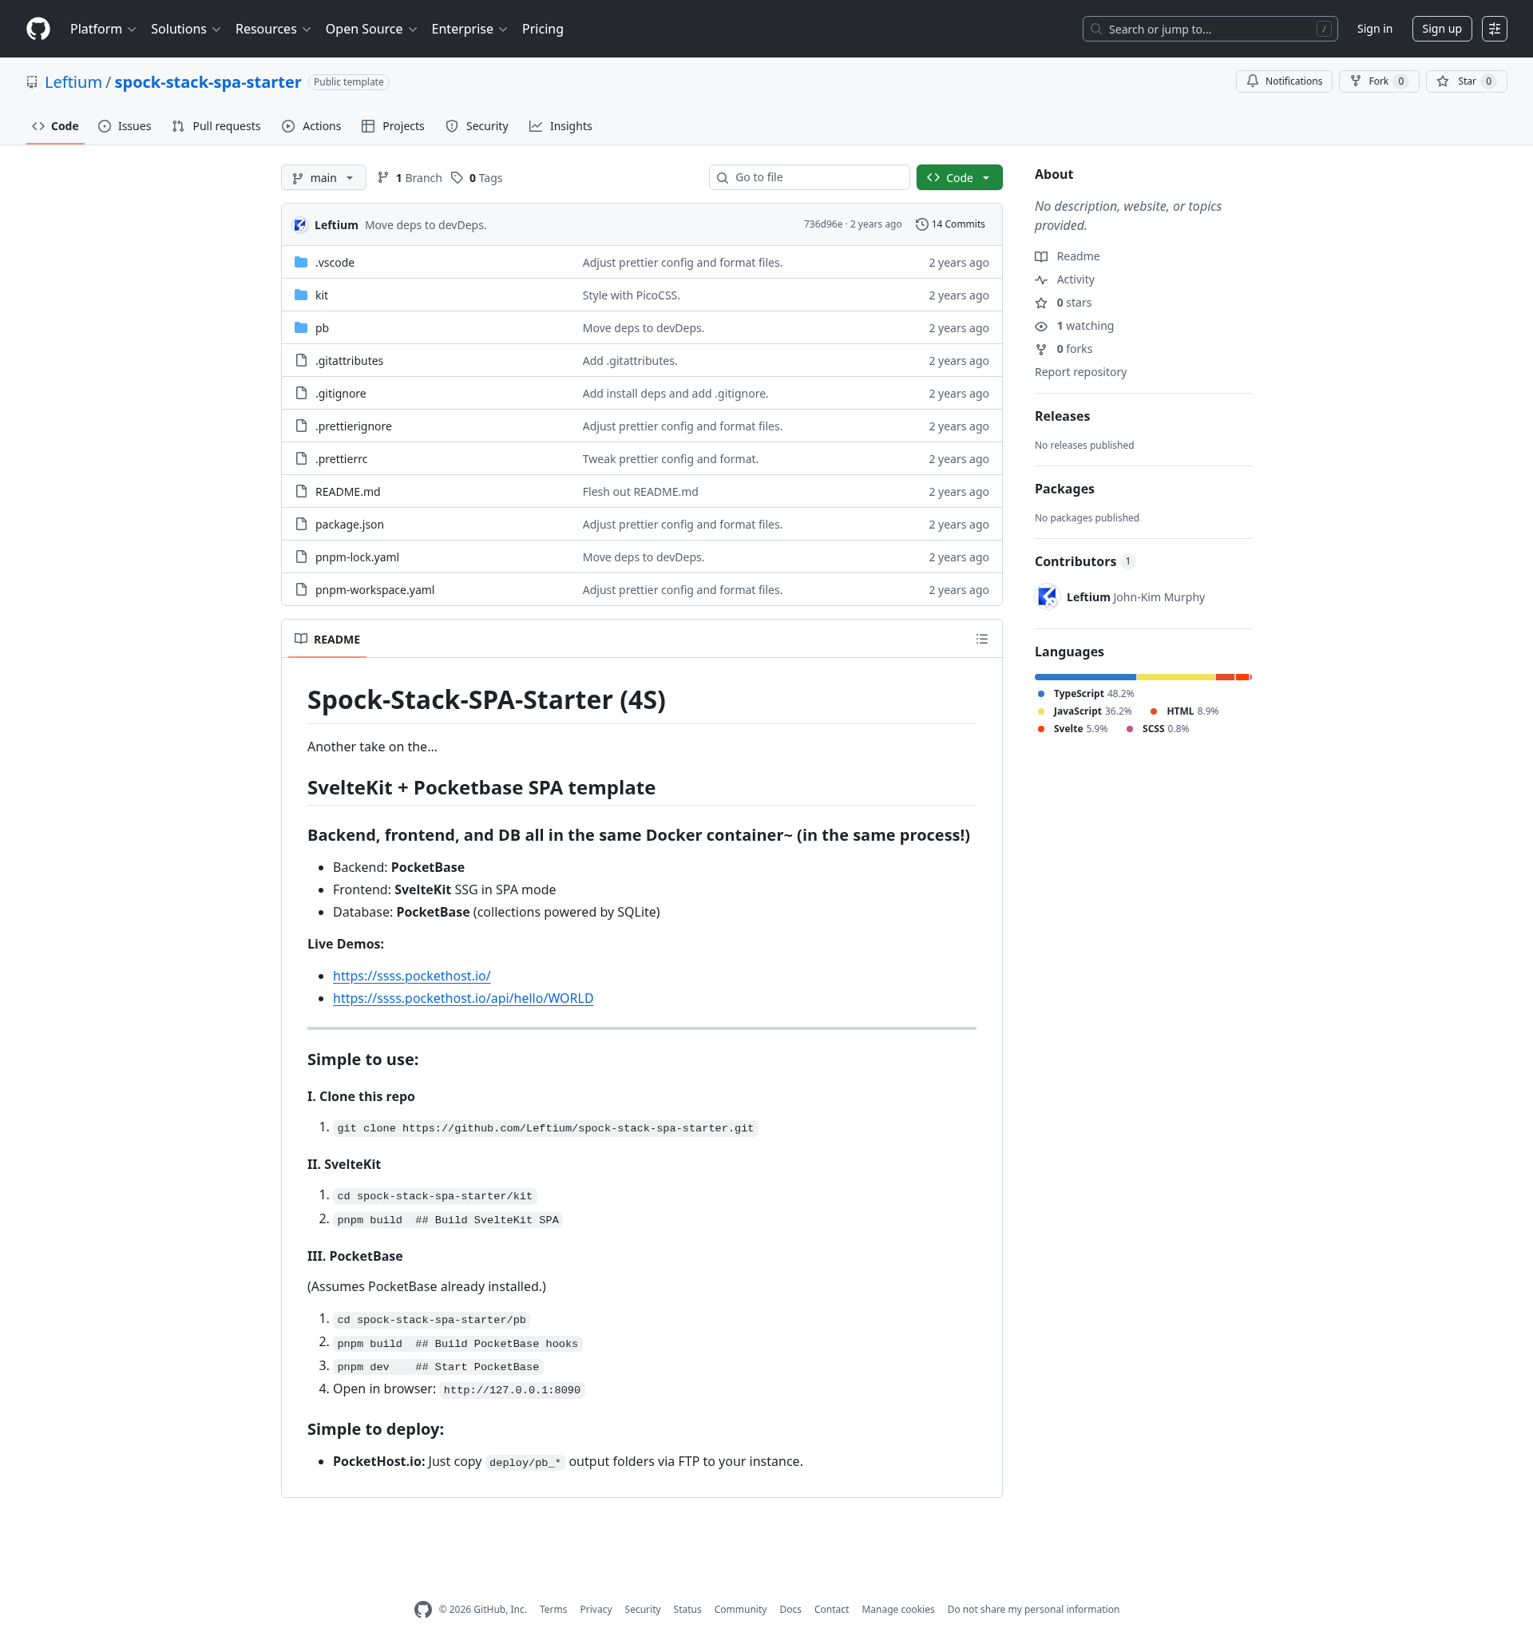The width and height of the screenshot is (1533, 1652).
Task: Expand the Resources menu
Action: 273,29
